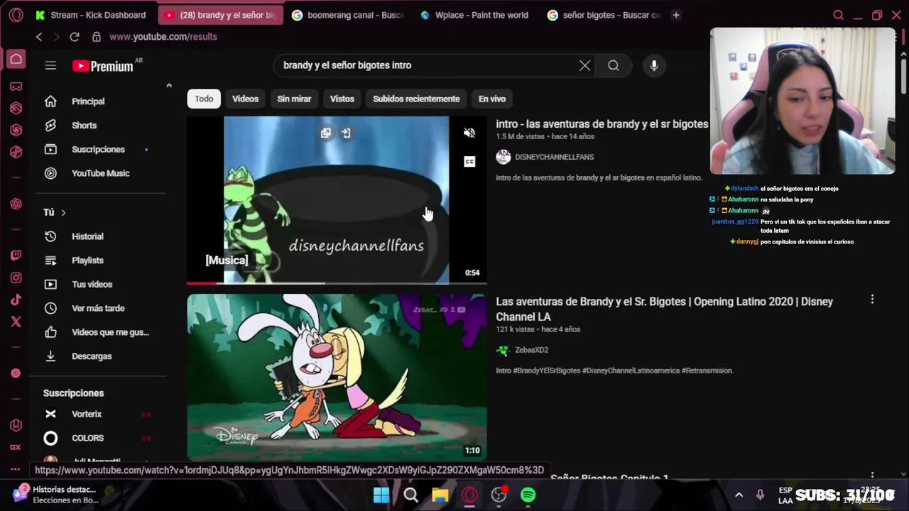Open the sidebar three-dots setup menu

tap(16, 469)
